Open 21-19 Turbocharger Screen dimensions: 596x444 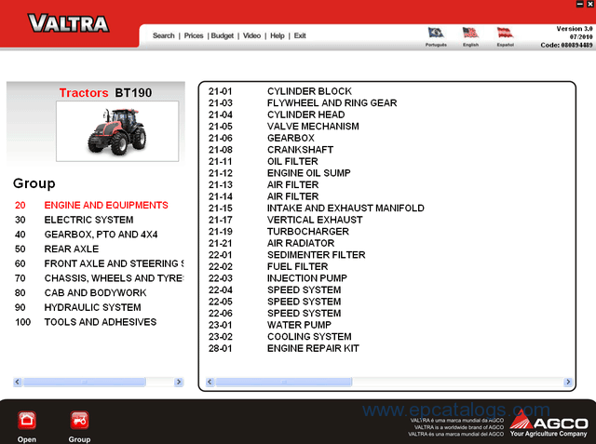point(278,232)
